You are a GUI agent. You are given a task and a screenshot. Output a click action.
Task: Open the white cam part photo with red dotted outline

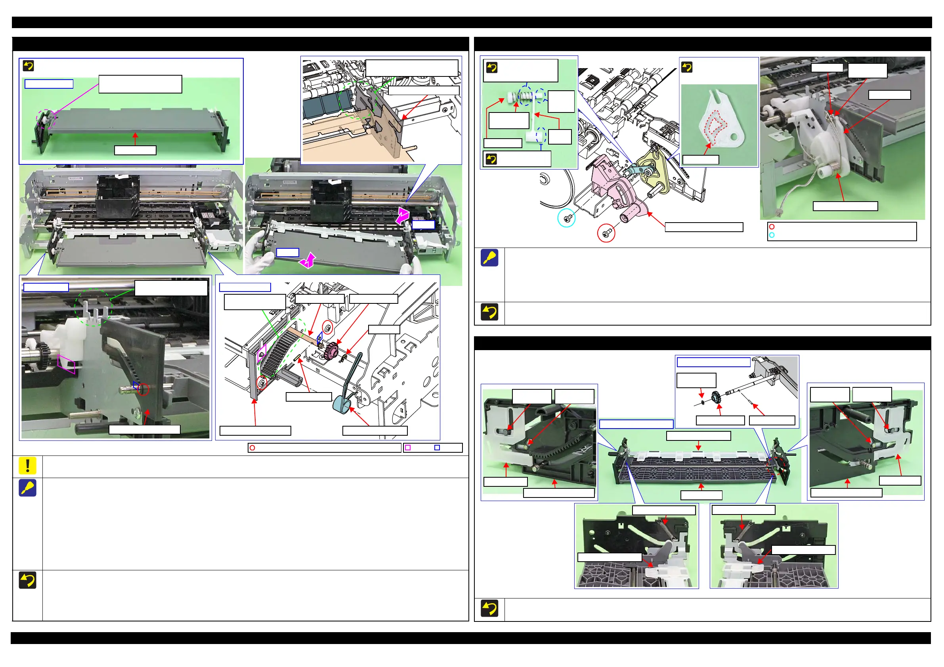[719, 125]
